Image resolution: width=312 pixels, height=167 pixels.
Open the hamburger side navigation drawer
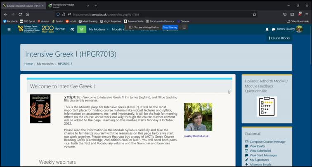pyautogui.click(x=9, y=29)
